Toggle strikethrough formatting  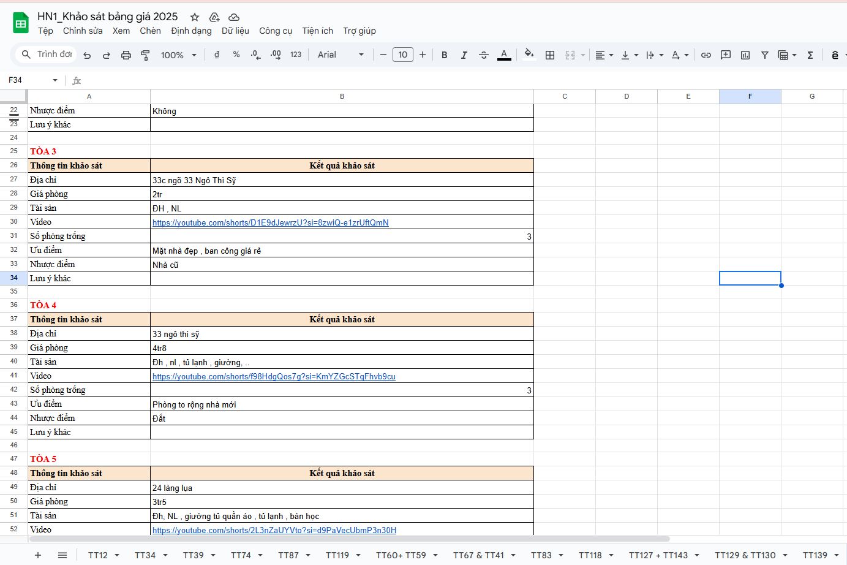pyautogui.click(x=484, y=55)
